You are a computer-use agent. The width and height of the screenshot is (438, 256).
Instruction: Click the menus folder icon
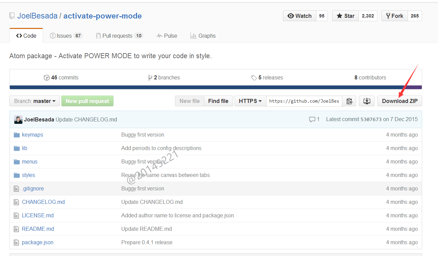click(17, 161)
